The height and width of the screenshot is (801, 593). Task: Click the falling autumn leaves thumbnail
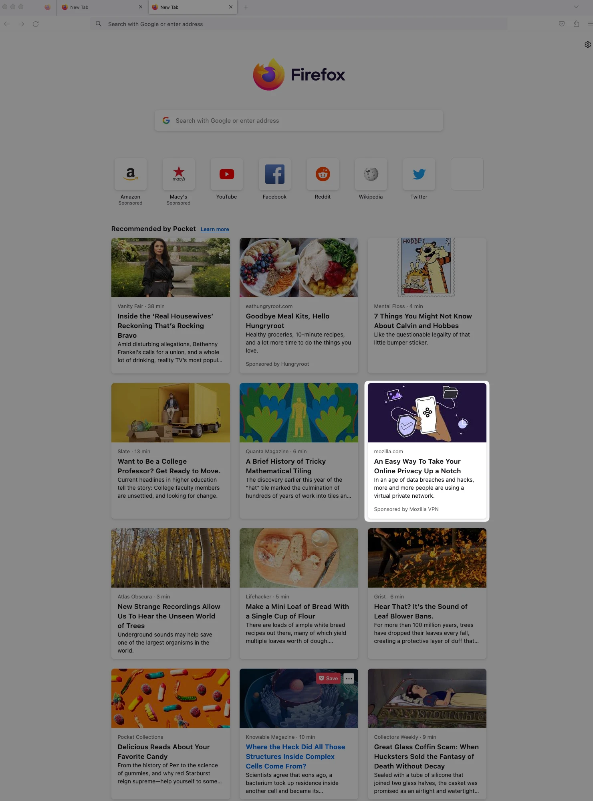[427, 558]
